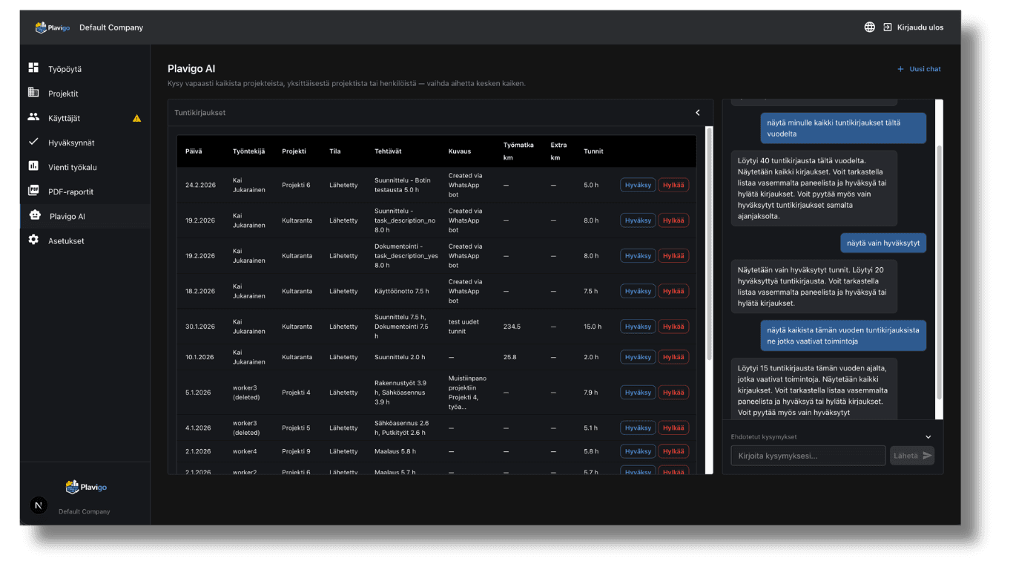Open Hyväksynnät in the sidebar
The width and height of the screenshot is (1013, 570).
click(x=71, y=142)
